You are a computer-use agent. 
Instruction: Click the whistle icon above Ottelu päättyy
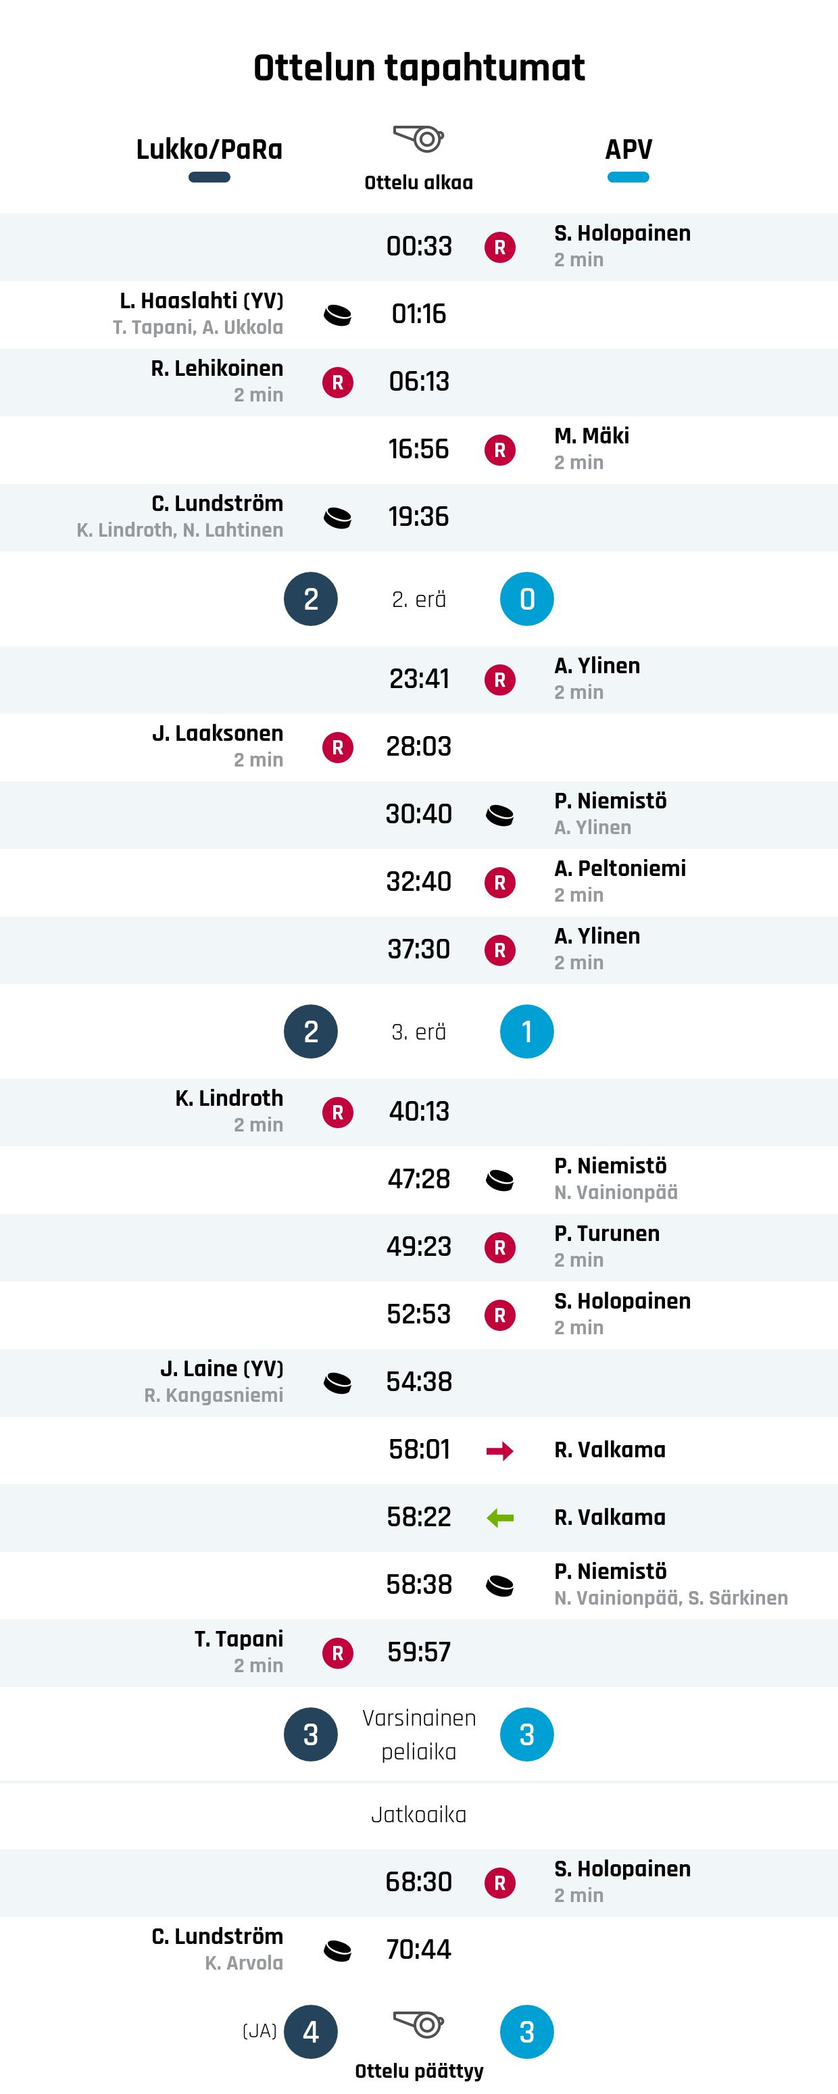pos(420,2024)
